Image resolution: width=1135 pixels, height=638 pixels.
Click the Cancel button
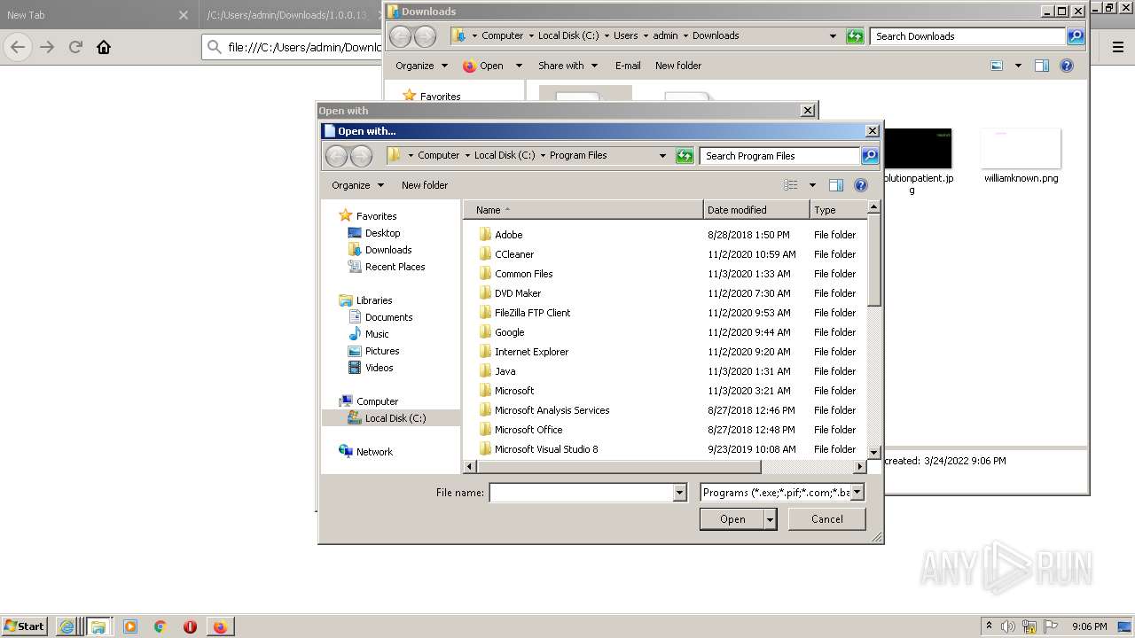pos(827,519)
